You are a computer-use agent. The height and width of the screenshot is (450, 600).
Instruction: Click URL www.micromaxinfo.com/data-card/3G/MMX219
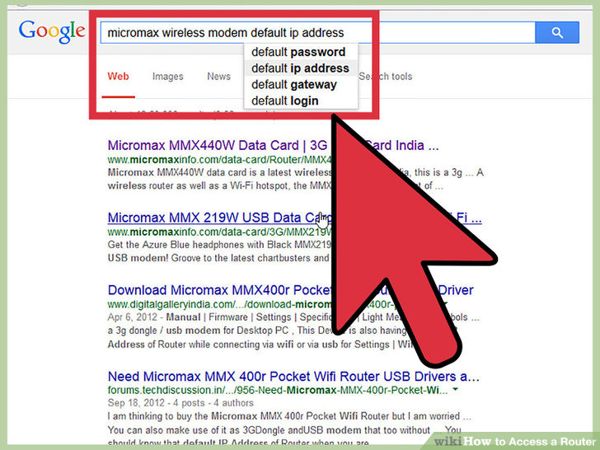[219, 232]
